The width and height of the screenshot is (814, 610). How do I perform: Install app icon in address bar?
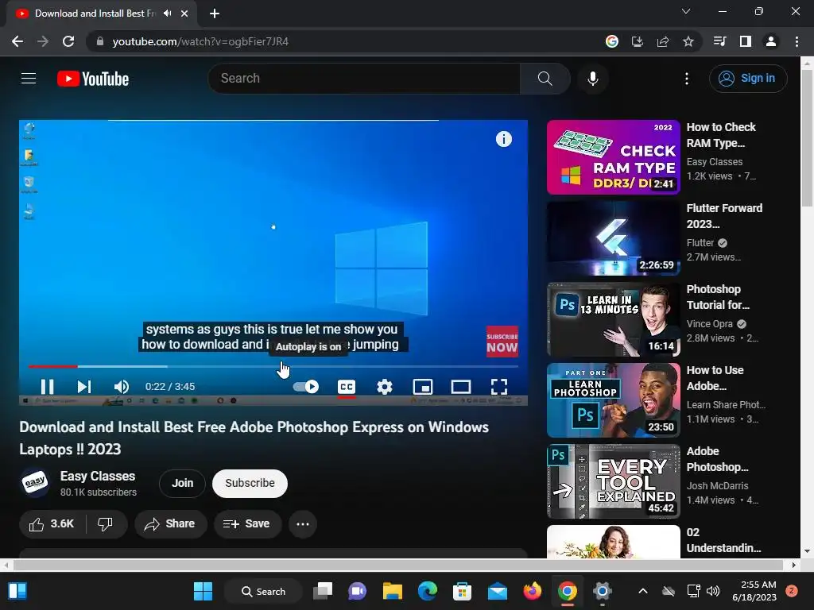(x=637, y=41)
